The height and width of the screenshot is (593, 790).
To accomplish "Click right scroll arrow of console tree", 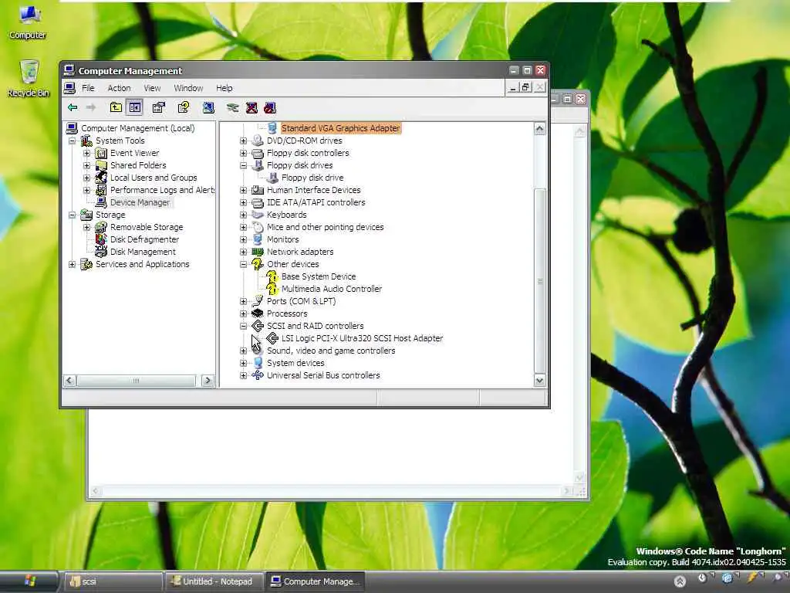I will point(208,381).
